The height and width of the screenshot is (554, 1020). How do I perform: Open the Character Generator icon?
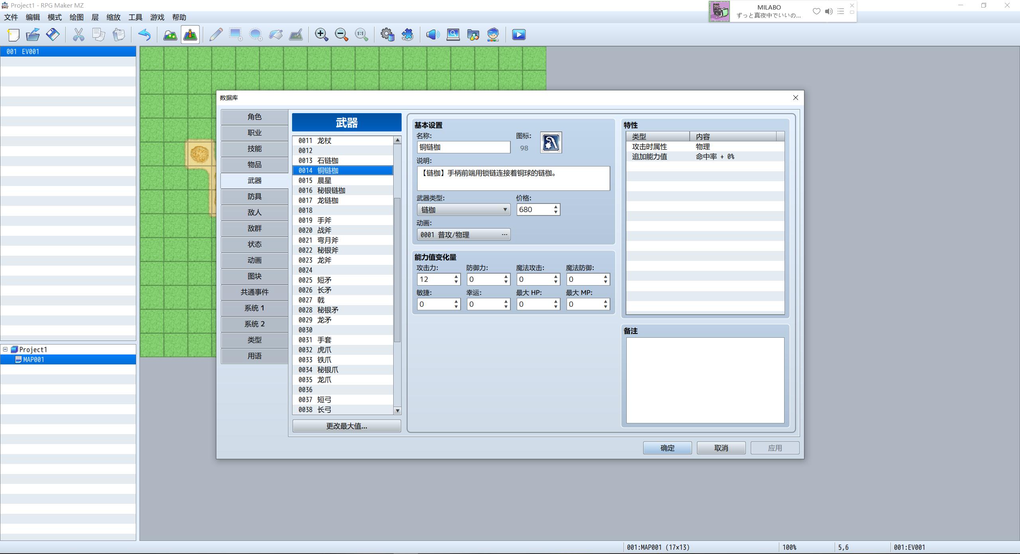[x=493, y=35]
